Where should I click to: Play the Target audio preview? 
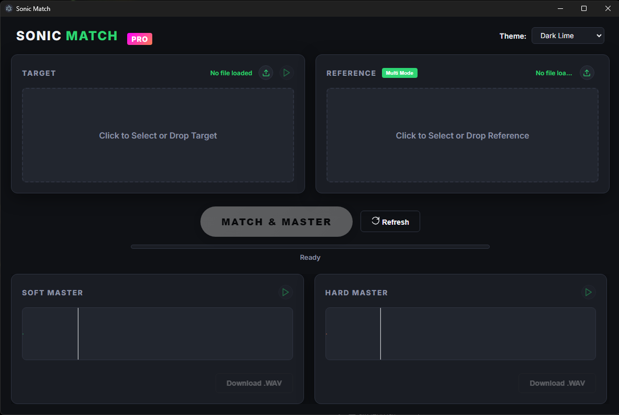[286, 73]
